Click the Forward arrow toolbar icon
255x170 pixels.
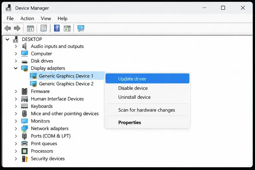[17, 28]
